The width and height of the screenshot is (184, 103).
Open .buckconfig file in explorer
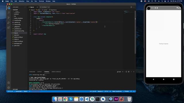18,20
